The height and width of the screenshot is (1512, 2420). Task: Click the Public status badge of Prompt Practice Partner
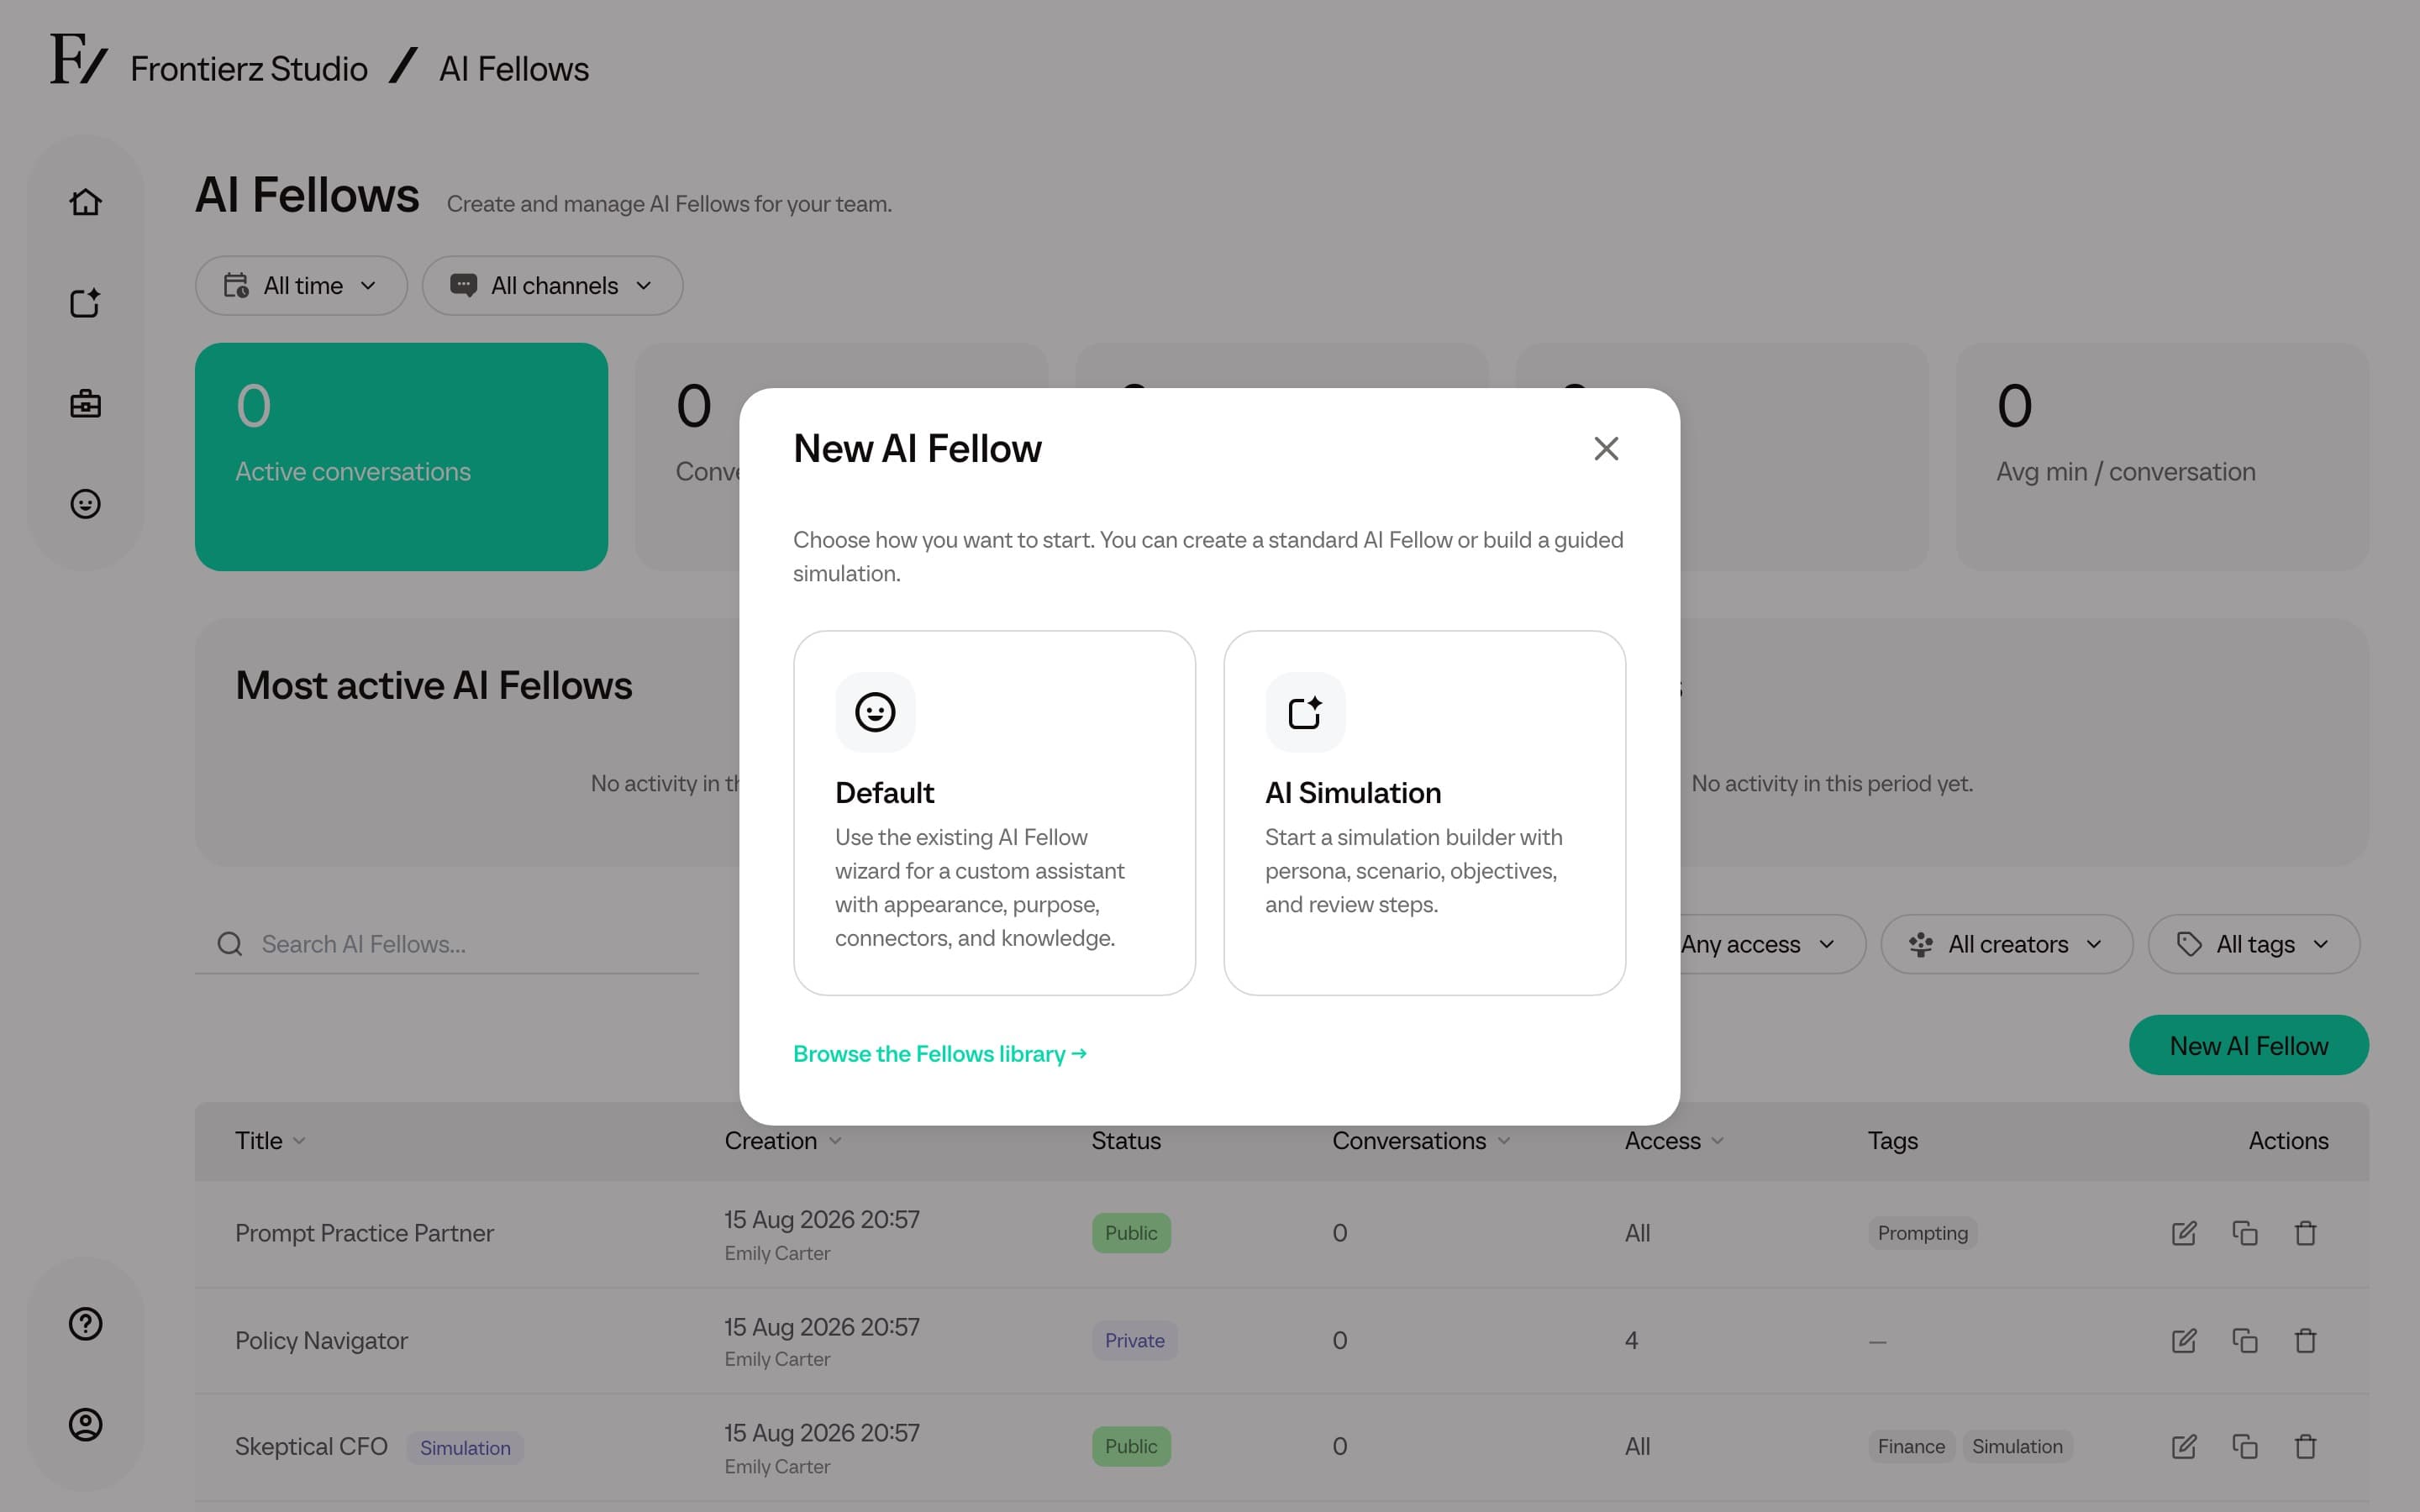point(1131,1233)
